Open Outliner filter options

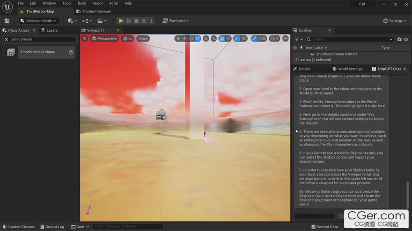tap(299, 39)
